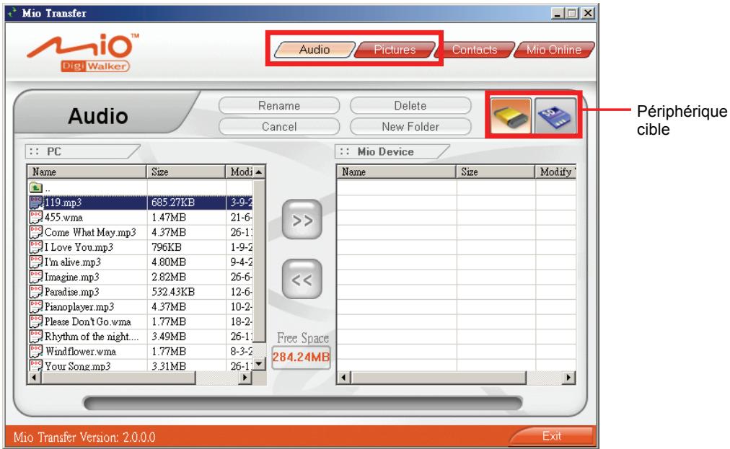Click PC list scroll up arrow
The width and height of the screenshot is (730, 449).
(259, 172)
